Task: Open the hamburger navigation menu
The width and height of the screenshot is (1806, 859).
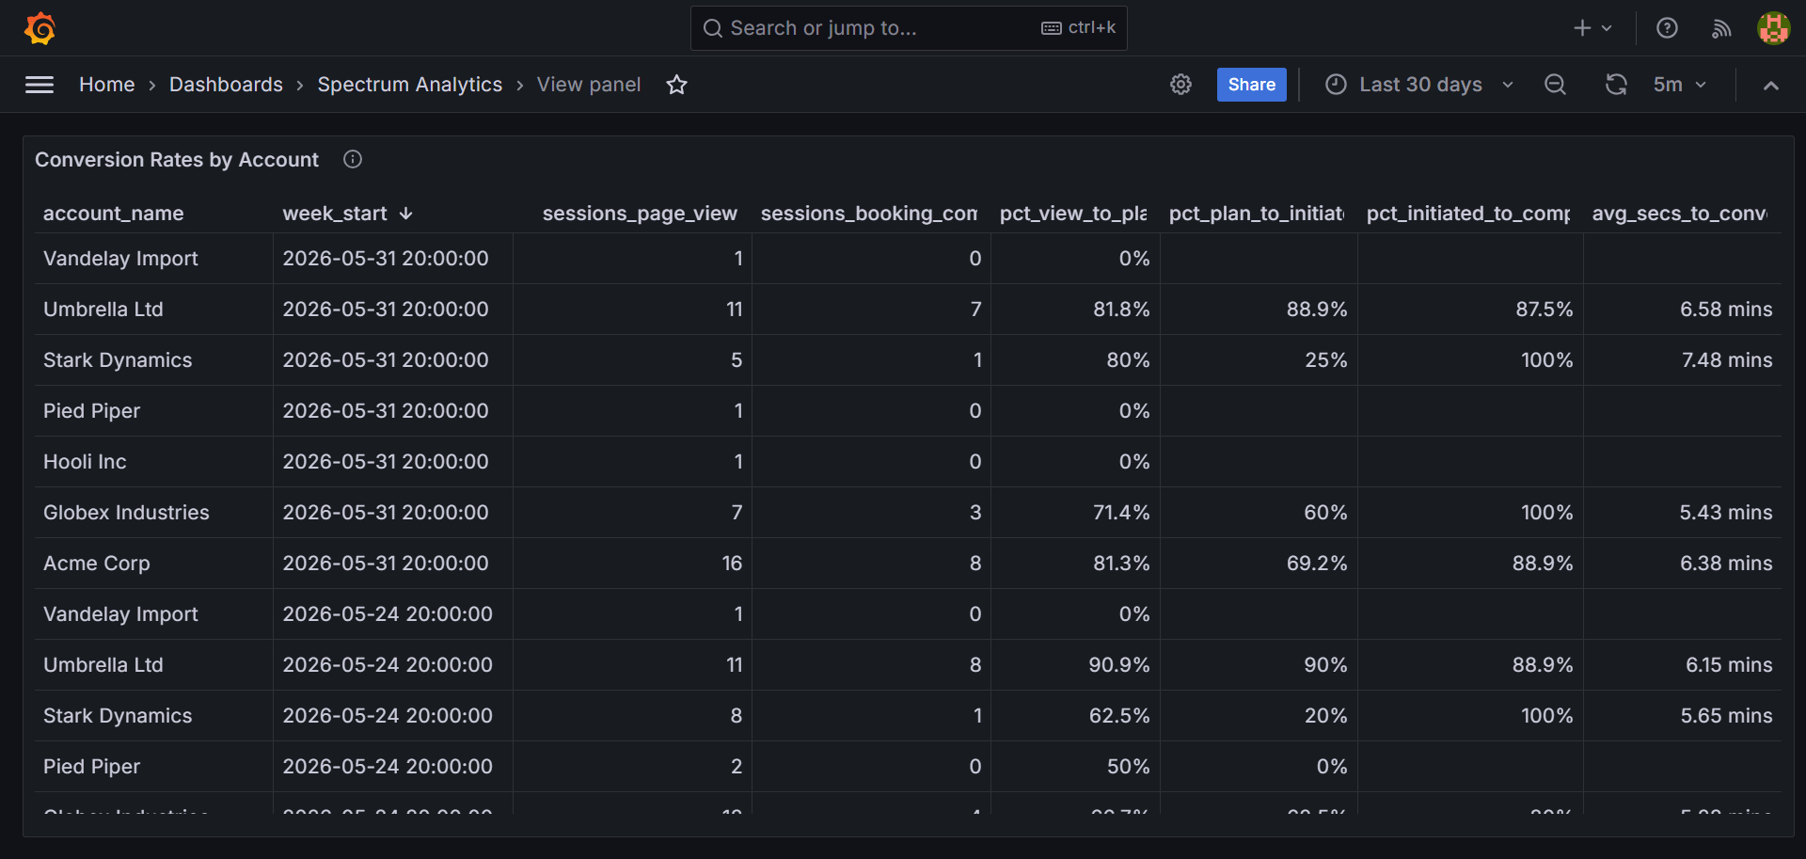Action: pyautogui.click(x=40, y=85)
